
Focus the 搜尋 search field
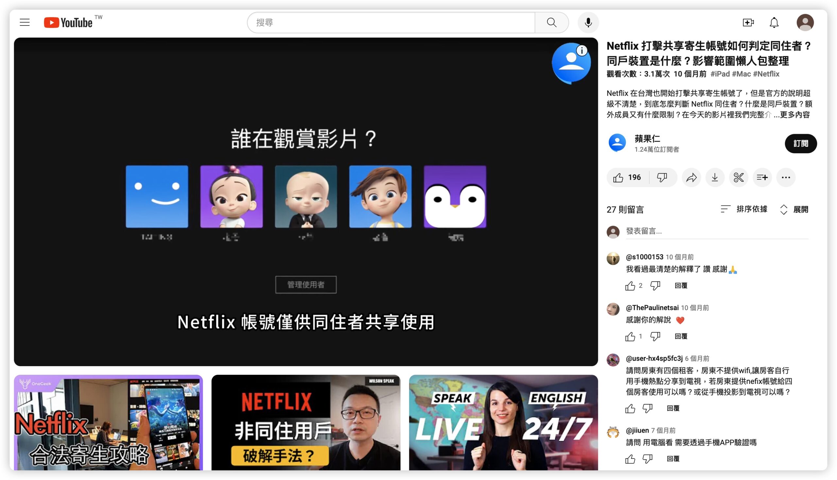(391, 23)
